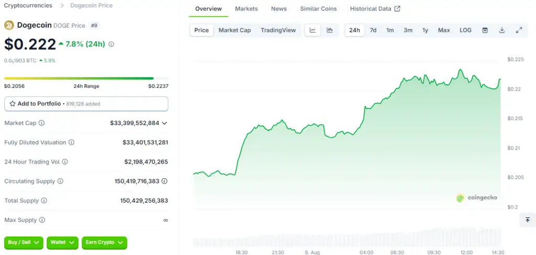Click the info icon after 150,419,716,383 value
536x255 pixels.
click(x=164, y=181)
